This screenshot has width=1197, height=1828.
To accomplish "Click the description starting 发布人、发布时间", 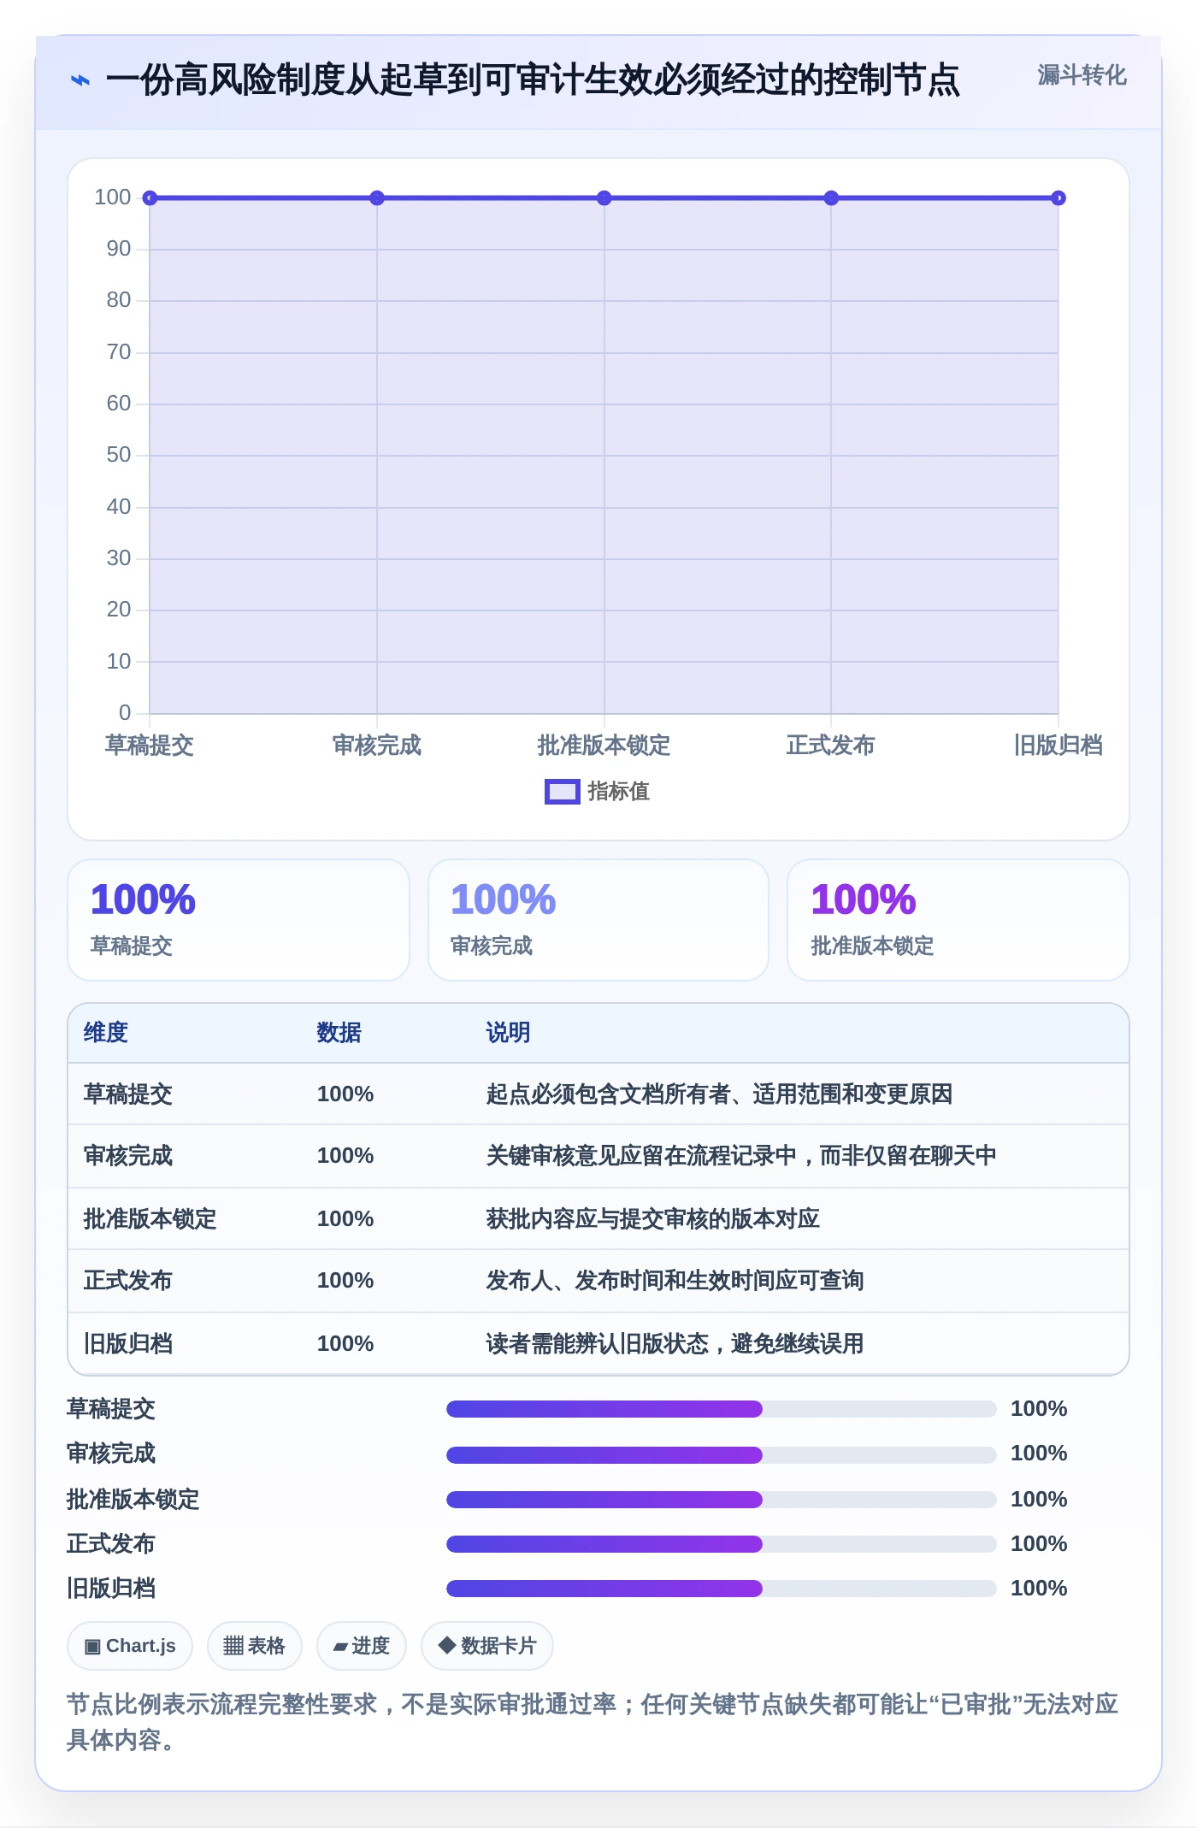I will pos(675,1281).
